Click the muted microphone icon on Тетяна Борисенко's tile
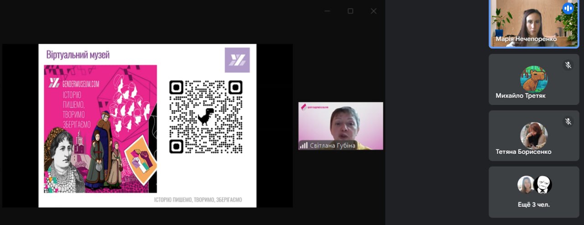 coord(568,121)
